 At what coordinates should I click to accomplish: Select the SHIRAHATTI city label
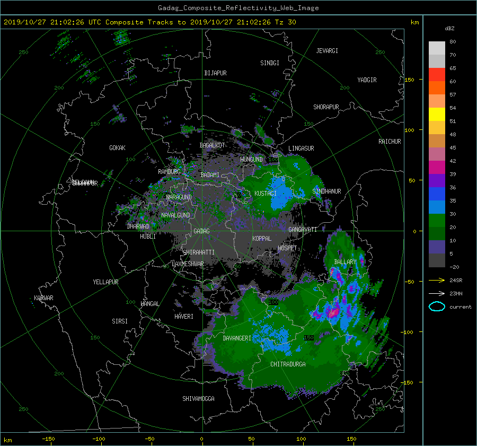click(x=199, y=252)
